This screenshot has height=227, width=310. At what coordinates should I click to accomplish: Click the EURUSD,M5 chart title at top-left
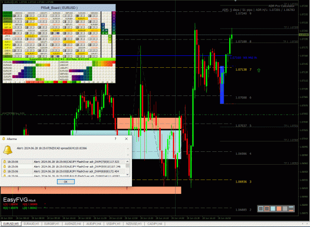click(x=10, y=2)
